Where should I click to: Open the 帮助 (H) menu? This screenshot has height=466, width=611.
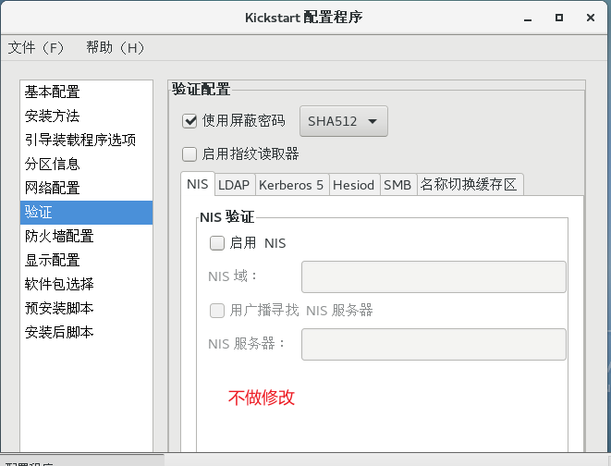pyautogui.click(x=115, y=48)
